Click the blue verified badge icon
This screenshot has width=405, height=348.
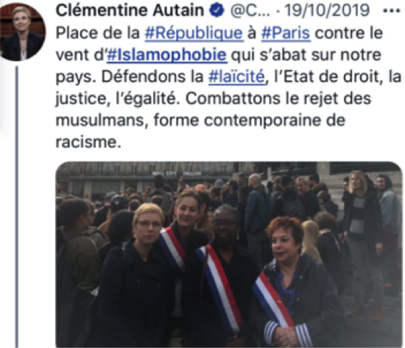click(216, 11)
